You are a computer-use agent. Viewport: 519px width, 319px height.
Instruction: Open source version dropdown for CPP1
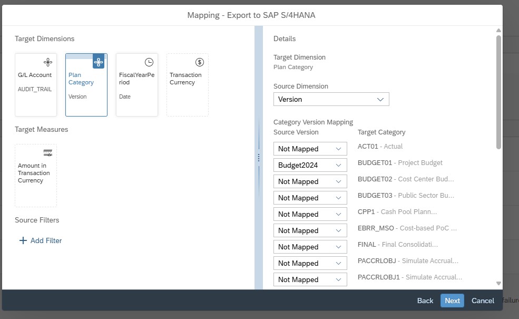310,214
